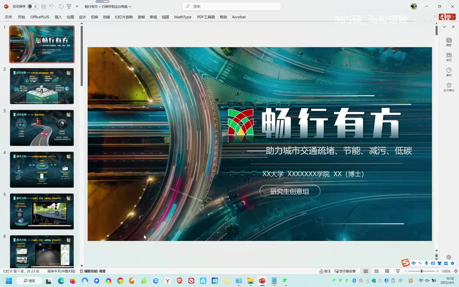Viewport: 459px width, 287px height.
Task: Open the 模板 templates pane icon
Action: [449, 42]
